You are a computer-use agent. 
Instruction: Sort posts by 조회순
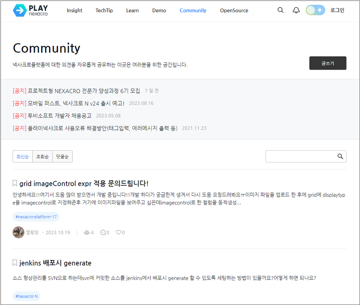pos(43,157)
